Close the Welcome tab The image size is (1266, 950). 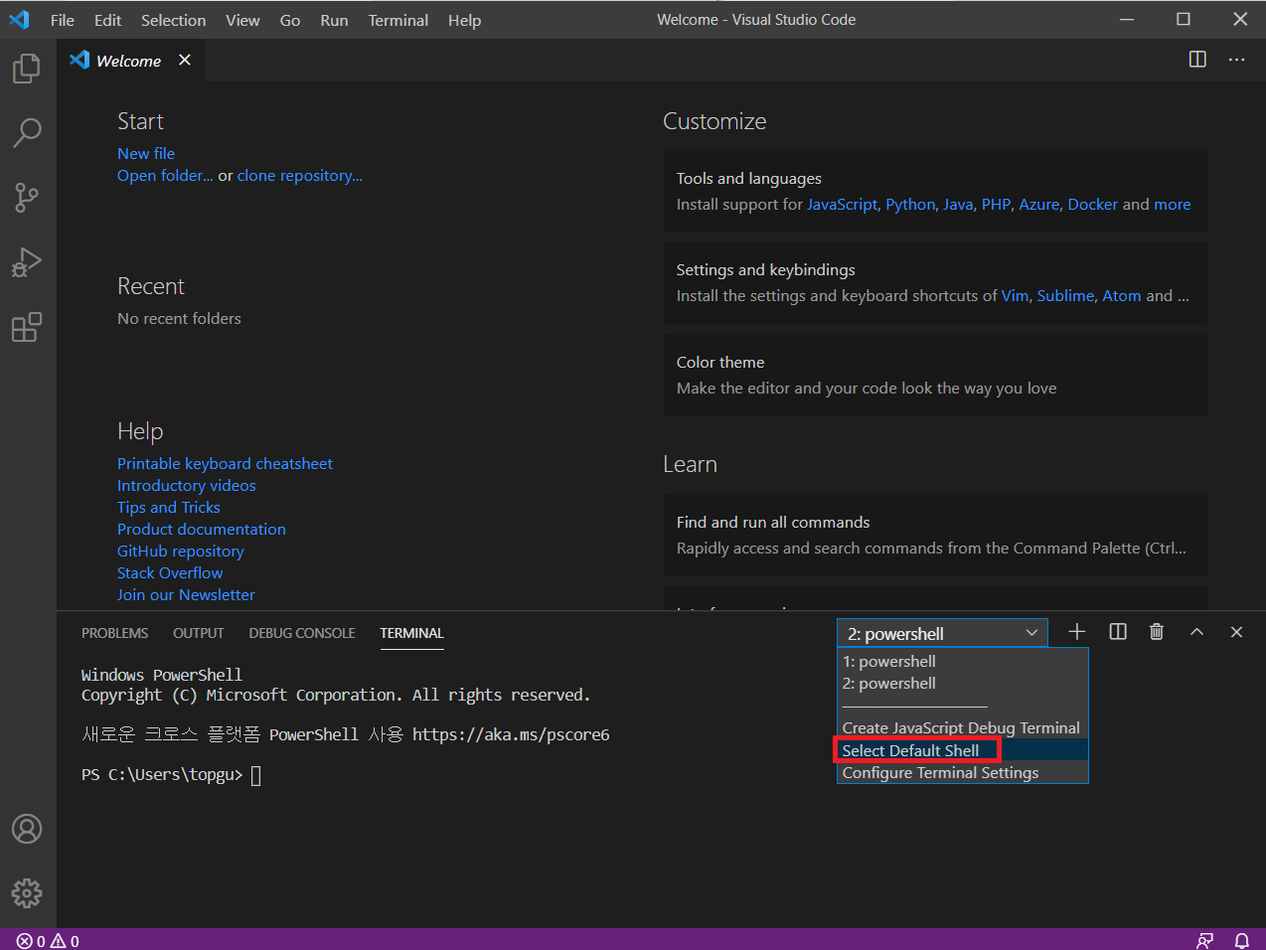pos(185,61)
